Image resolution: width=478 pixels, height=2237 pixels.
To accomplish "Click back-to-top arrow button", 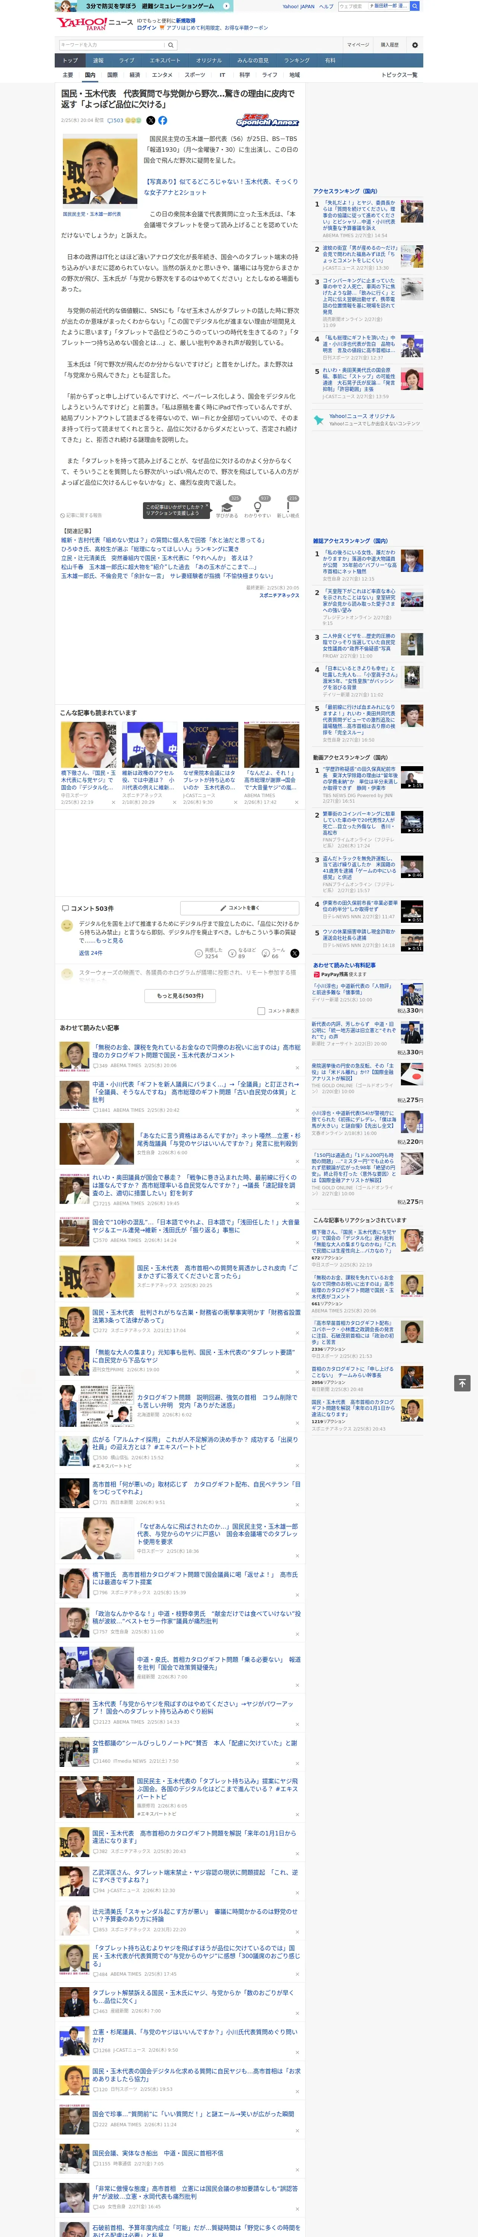I will click(x=462, y=1382).
